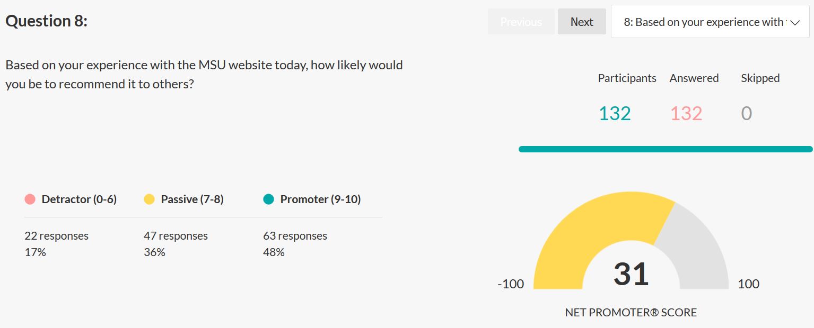This screenshot has height=328, width=814.
Task: Click the teal Promoter legend dot
Action: point(269,199)
